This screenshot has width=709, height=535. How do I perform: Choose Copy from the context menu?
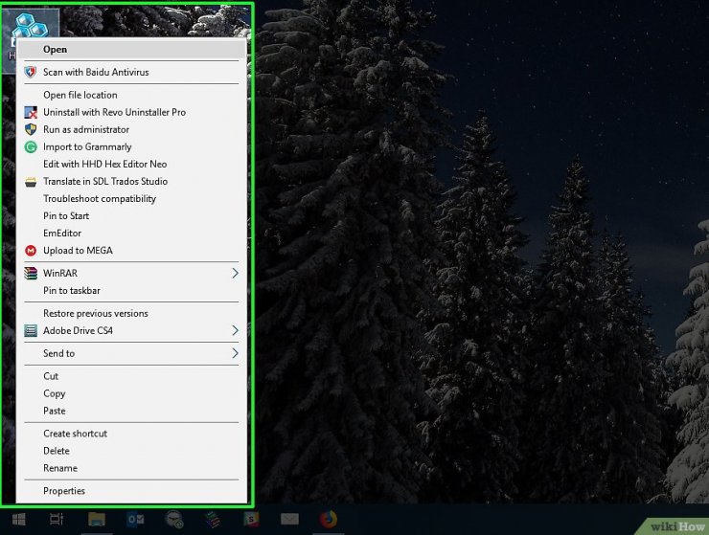pos(131,393)
